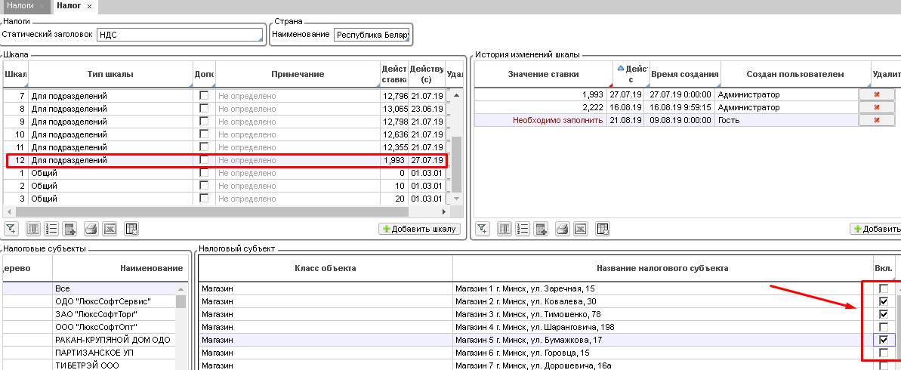Sort by Название налогового субъекта column header
The width and height of the screenshot is (901, 370).
point(662,268)
